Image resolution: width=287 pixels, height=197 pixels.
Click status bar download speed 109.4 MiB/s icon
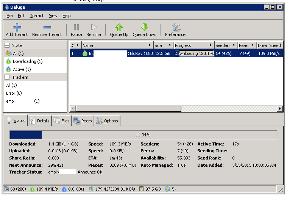(x=32, y=189)
